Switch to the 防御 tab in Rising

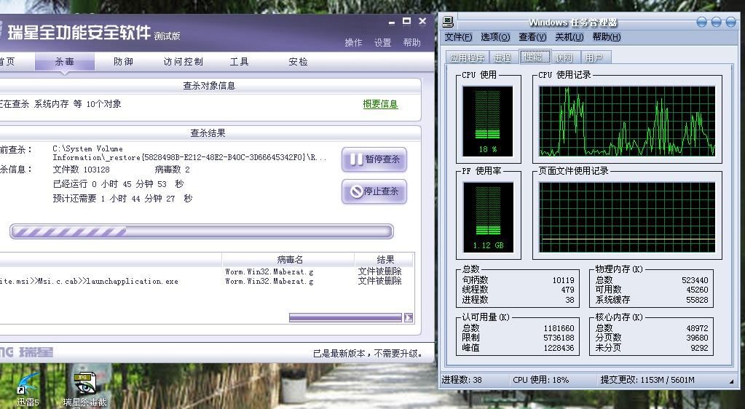123,62
